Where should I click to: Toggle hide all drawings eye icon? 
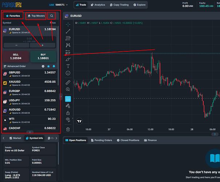pyautogui.click(x=68, y=120)
